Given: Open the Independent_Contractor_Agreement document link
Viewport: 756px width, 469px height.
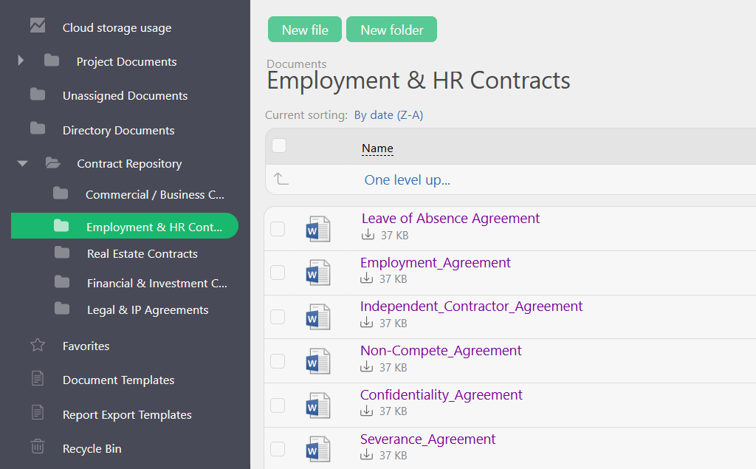Looking at the screenshot, I should pyautogui.click(x=471, y=306).
